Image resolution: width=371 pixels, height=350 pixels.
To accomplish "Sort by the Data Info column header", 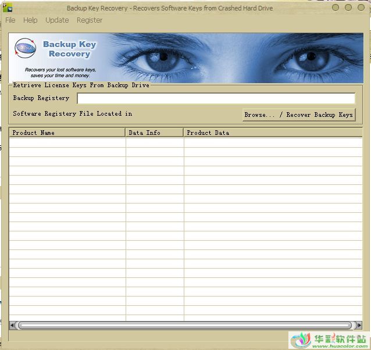I will pos(154,133).
